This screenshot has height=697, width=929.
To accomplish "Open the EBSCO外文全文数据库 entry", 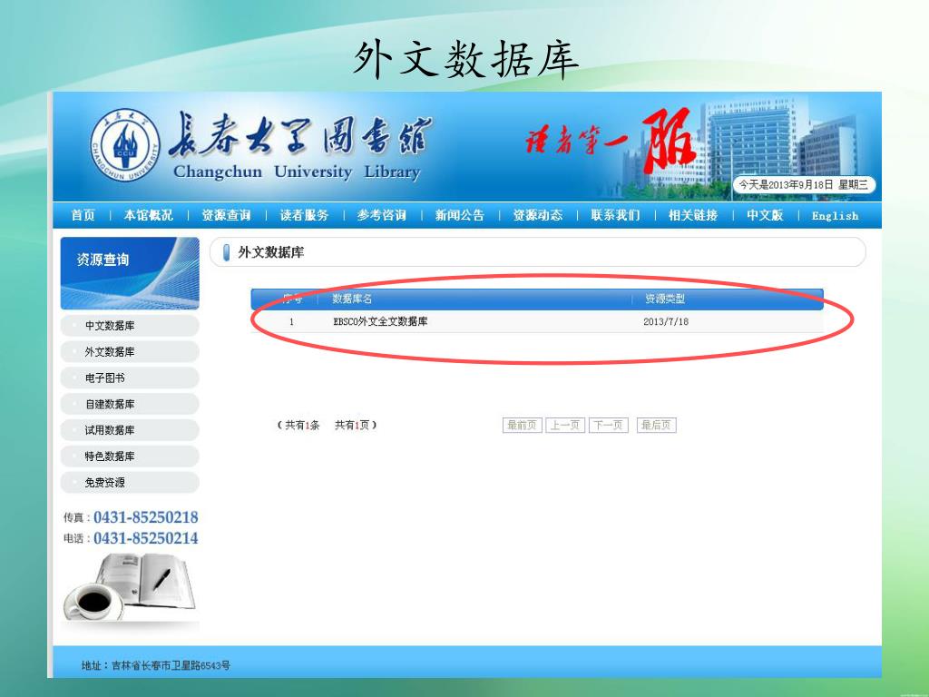I will pos(380,322).
